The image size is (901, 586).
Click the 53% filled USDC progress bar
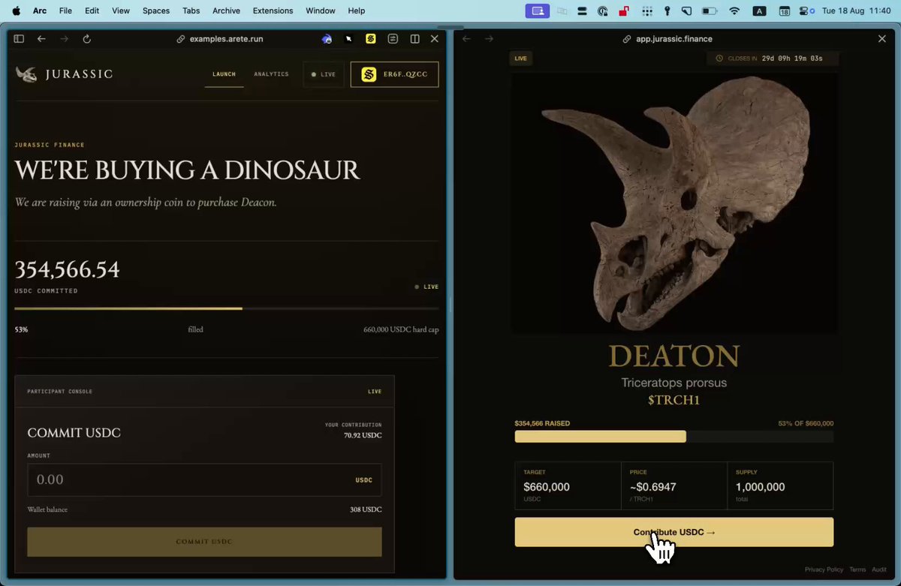(227, 308)
